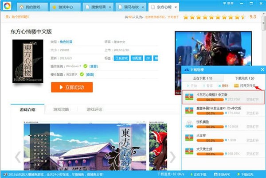Click the 立即启动 launch button
The height and width of the screenshot is (178, 266).
coord(71,87)
